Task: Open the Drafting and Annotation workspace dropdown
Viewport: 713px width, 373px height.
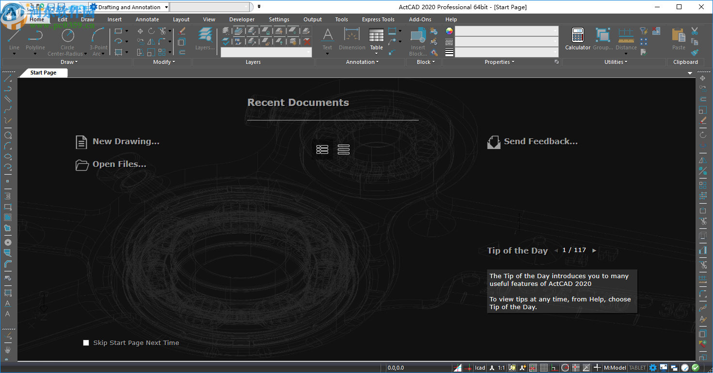Action: (x=166, y=7)
